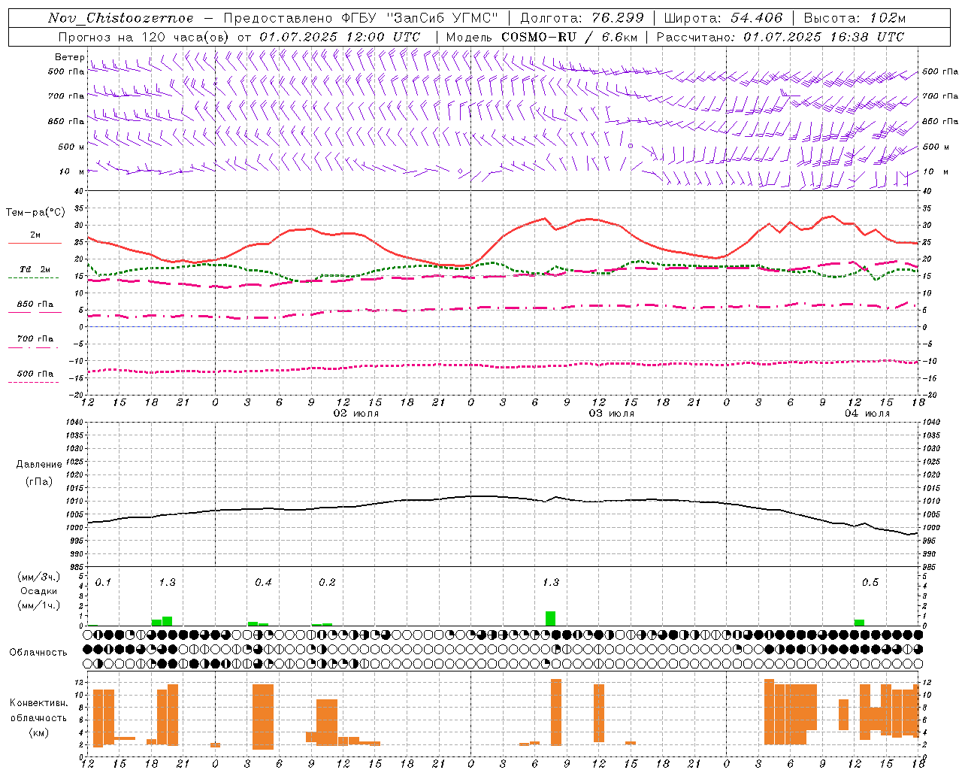Image resolution: width=962 pixels, height=770 pixels.
Task: Select the 'ФГБУ "ЗапСиб УГМС"' provider text
Action: [421, 18]
